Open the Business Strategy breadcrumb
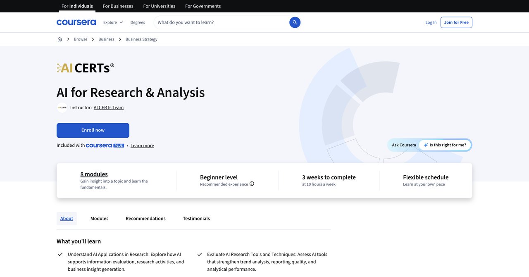The width and height of the screenshot is (529, 277). click(x=141, y=39)
